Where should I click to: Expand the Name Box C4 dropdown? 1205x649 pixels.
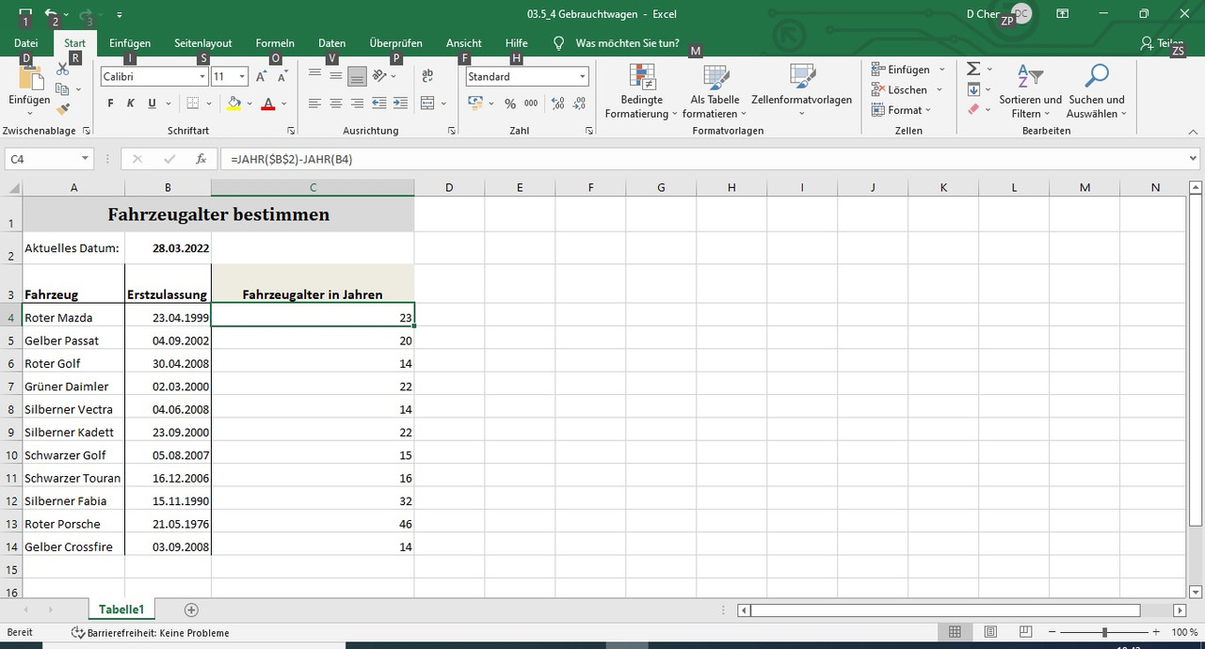(x=85, y=159)
